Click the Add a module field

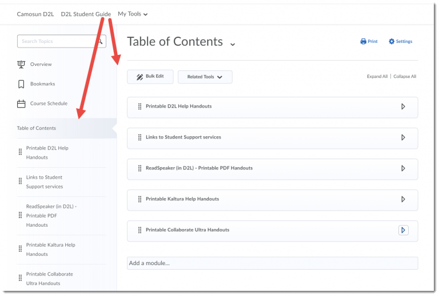point(272,263)
